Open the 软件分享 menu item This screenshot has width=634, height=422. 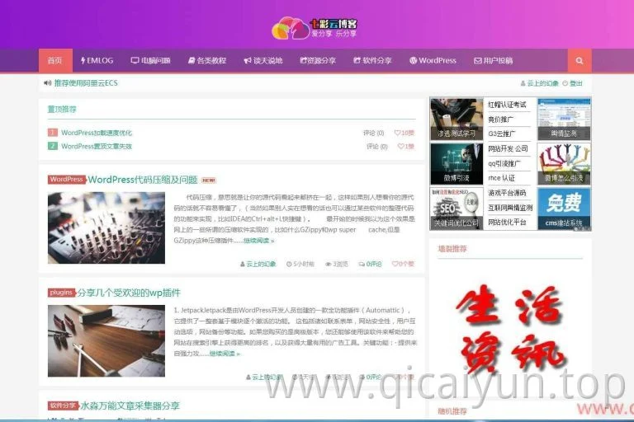click(372, 60)
